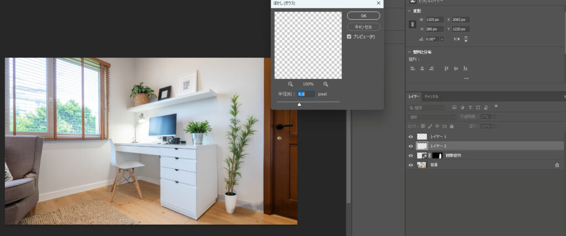
Task: Align bottom edges
Action: coord(465,68)
